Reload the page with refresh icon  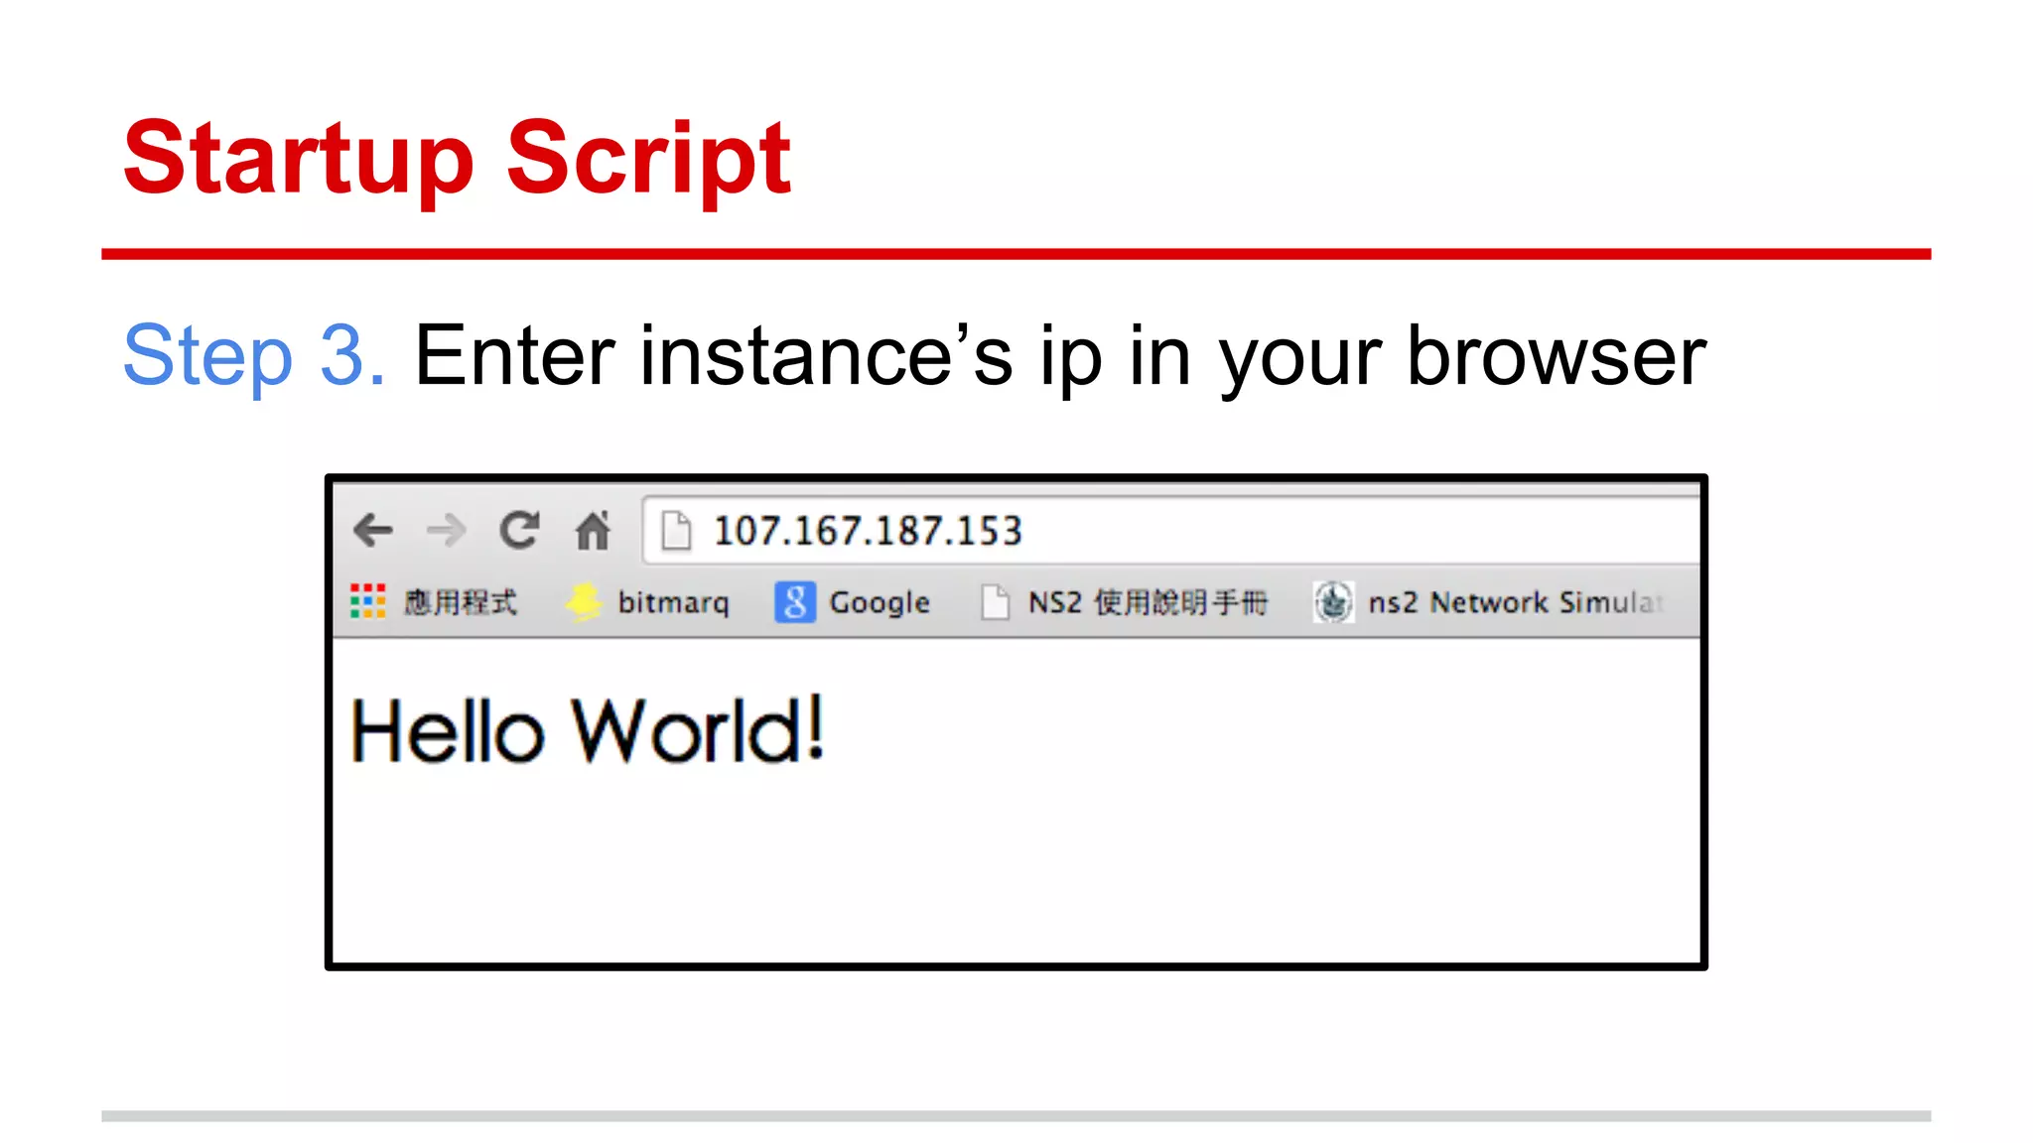click(x=519, y=530)
